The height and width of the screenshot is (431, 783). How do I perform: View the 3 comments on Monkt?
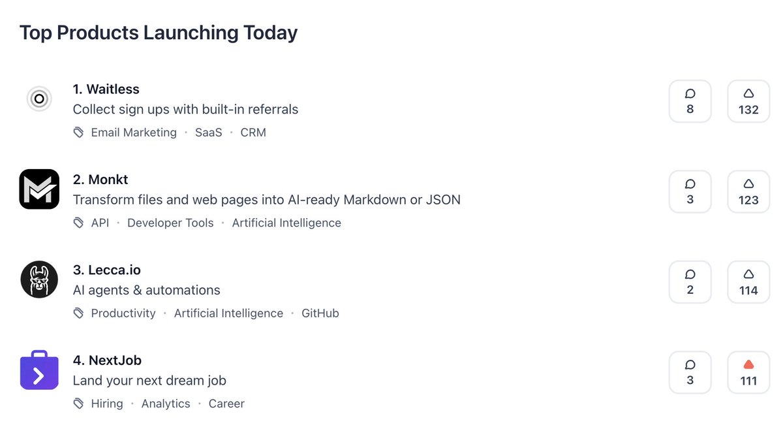(x=690, y=192)
